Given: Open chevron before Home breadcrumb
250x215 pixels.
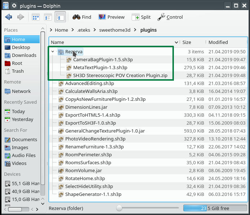Looking at the screenshot, I should coord(51,30).
